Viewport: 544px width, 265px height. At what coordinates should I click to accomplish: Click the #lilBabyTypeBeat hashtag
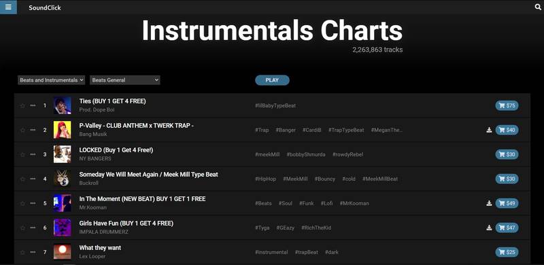(x=275, y=105)
